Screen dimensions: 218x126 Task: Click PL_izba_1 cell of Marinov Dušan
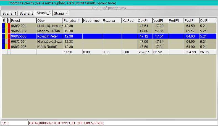[x=73, y=31]
